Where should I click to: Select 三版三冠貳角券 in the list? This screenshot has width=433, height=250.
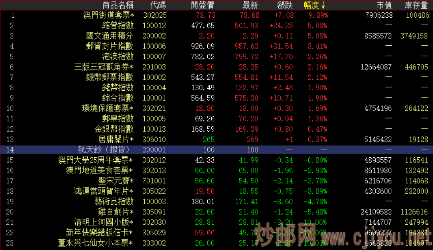104,67
